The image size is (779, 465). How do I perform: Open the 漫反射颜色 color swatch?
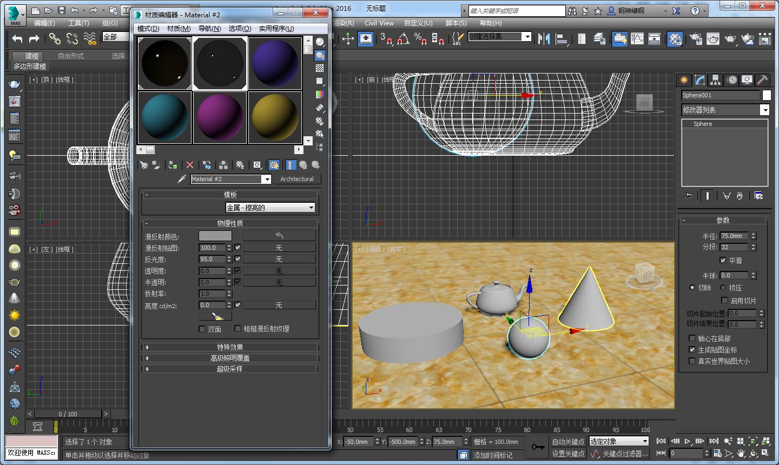215,235
